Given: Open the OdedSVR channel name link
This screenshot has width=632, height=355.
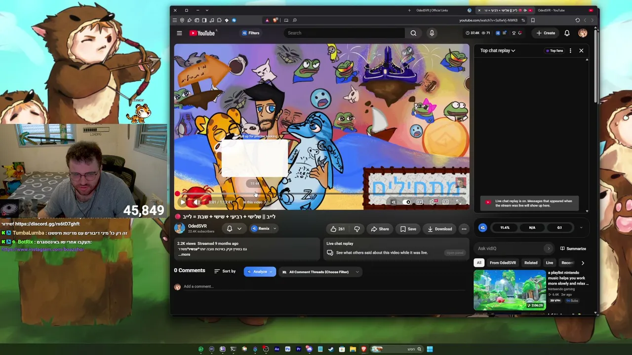Looking at the screenshot, I should click(x=197, y=226).
